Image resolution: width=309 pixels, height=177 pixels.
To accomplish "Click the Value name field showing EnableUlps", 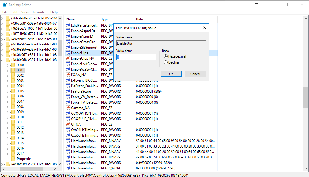I will coord(161,43).
